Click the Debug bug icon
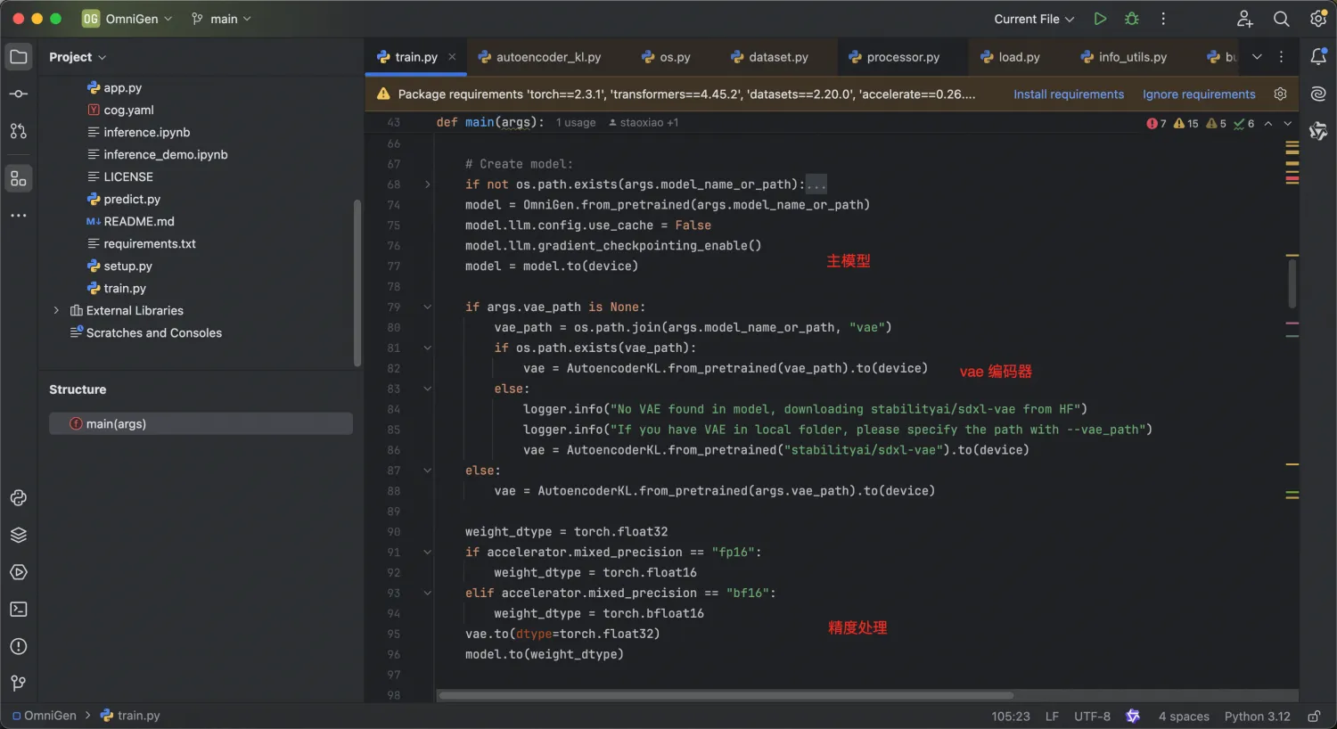1337x729 pixels. (1132, 19)
